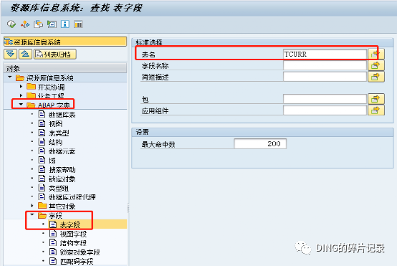Click the expand all down-arrows button
Screen dimensions: 397x266
pyautogui.click(x=10, y=54)
